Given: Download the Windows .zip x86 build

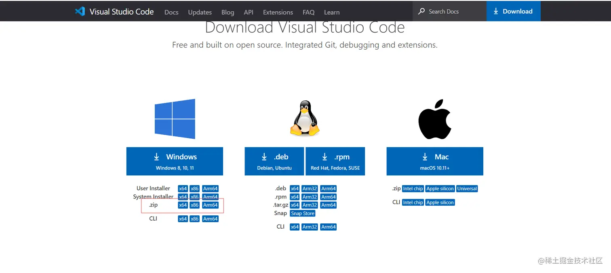Looking at the screenshot, I should click(x=195, y=205).
